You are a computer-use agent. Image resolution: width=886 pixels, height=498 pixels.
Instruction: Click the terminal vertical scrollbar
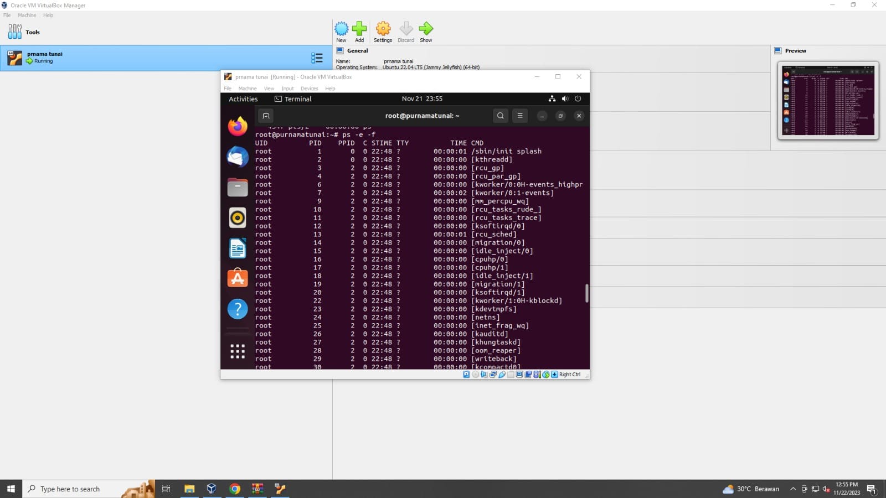click(586, 293)
